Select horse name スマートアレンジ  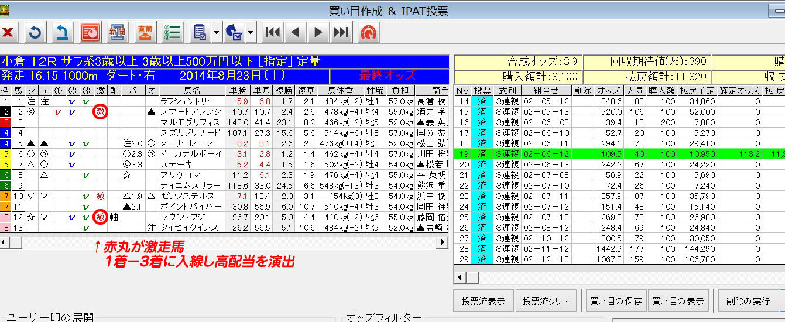click(191, 111)
